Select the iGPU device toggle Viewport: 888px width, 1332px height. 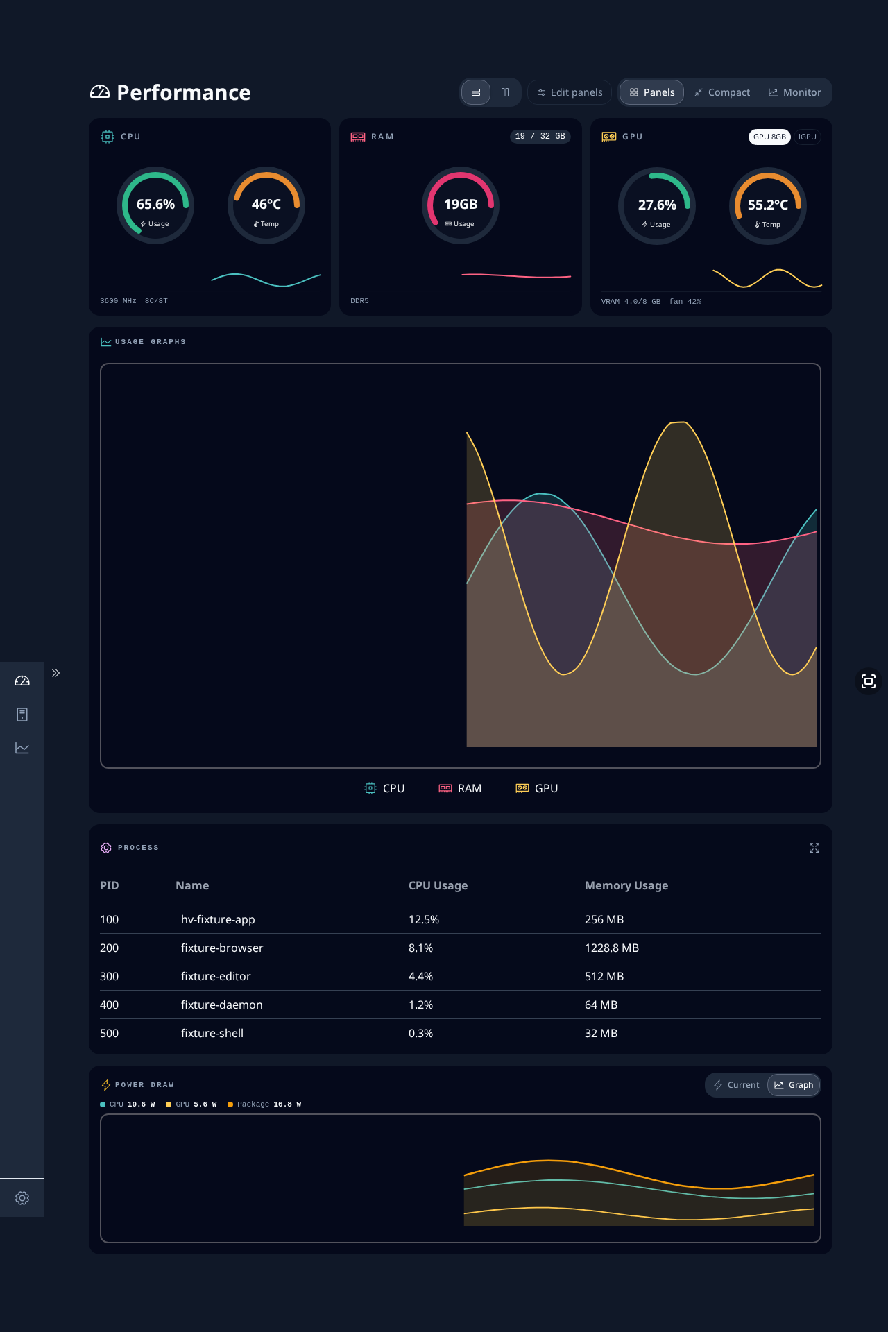point(807,137)
